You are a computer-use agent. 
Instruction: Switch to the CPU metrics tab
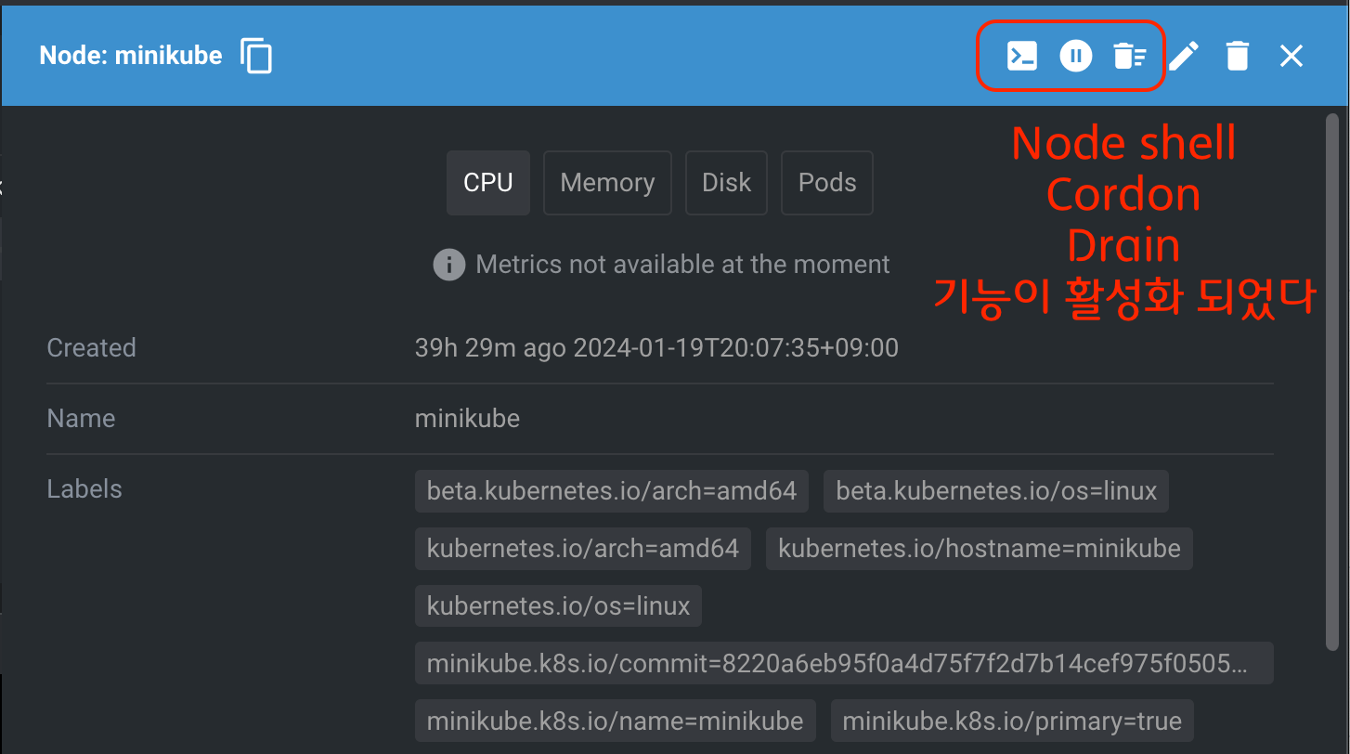coord(488,183)
